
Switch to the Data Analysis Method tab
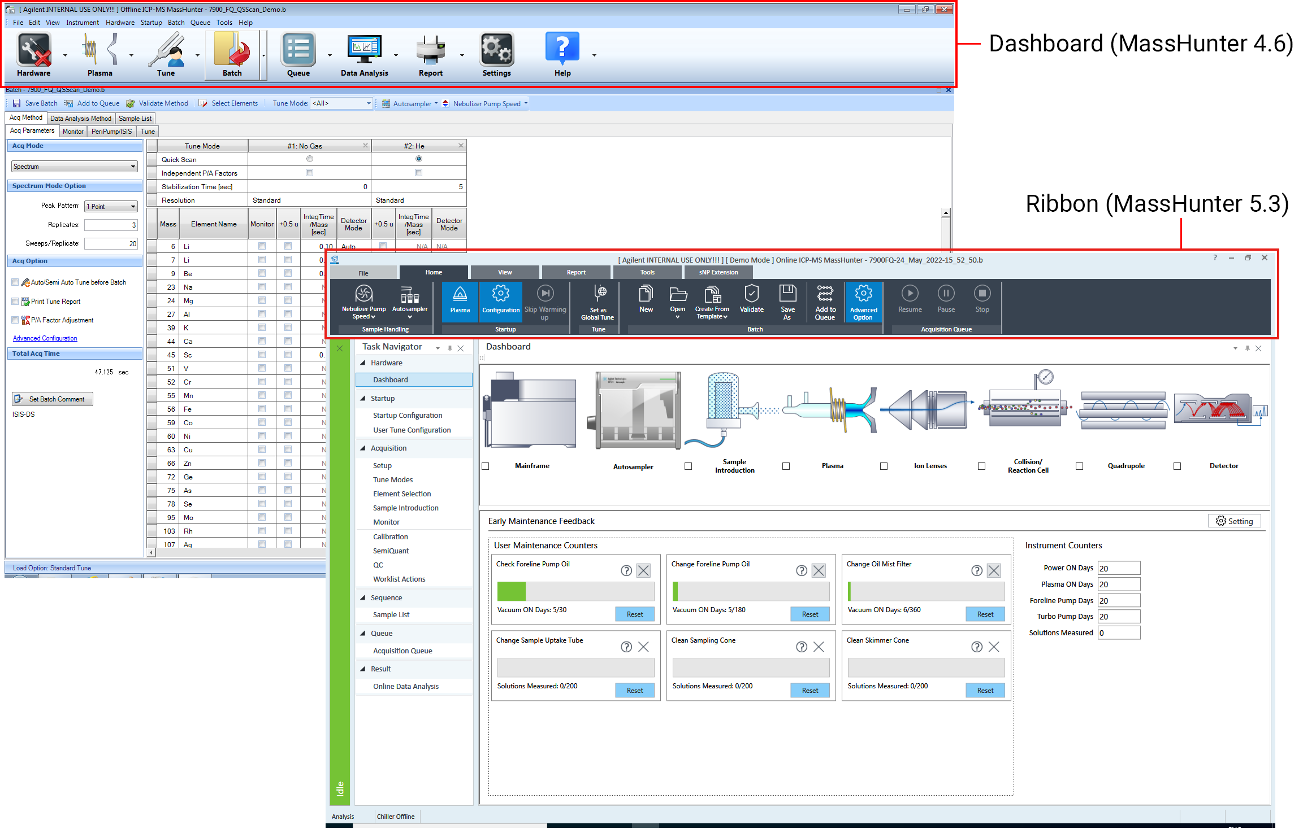coord(81,119)
